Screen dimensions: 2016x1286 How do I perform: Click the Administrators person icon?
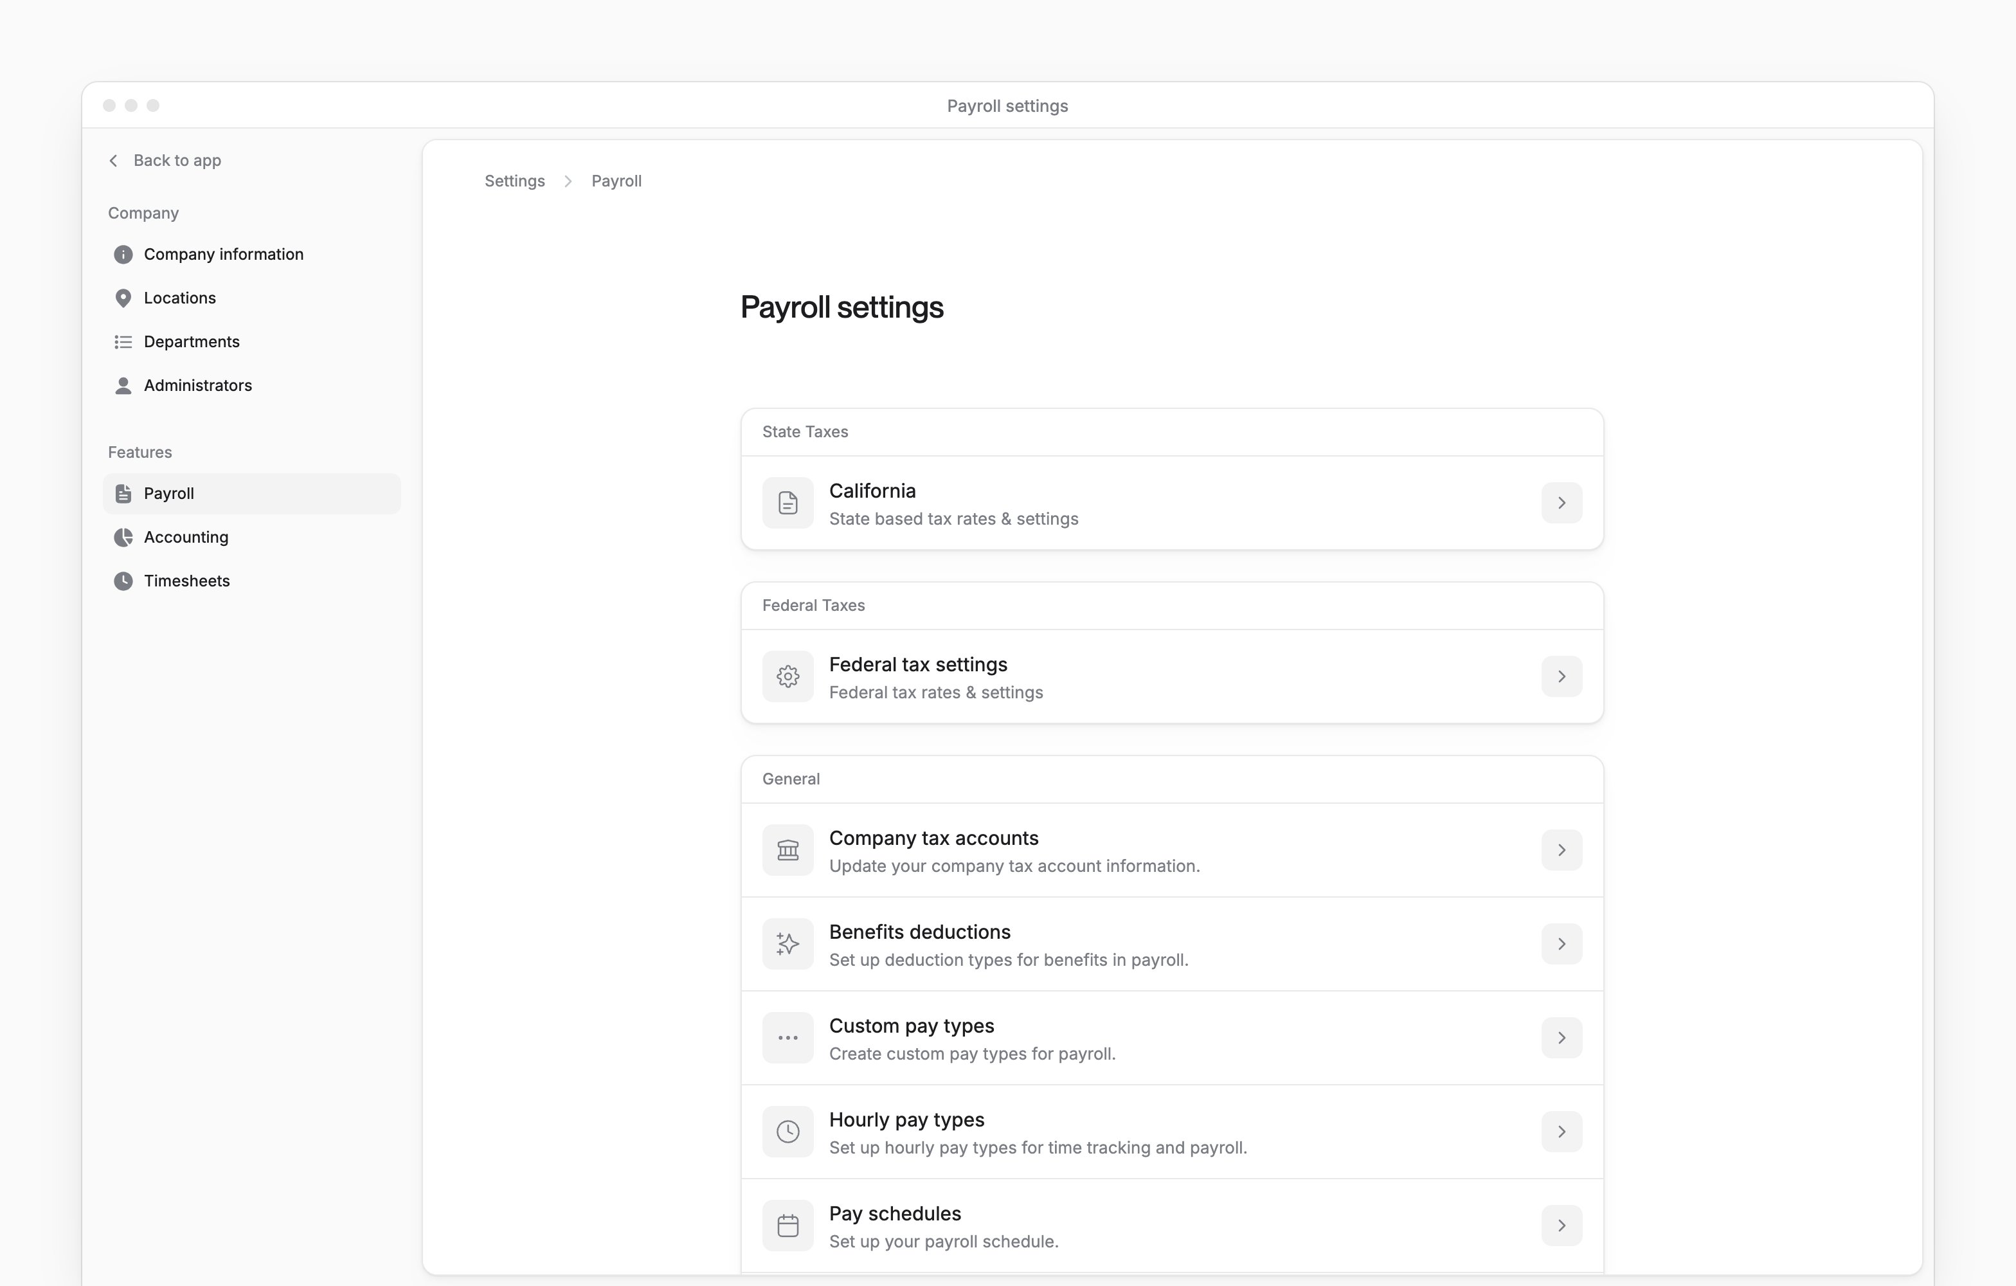(123, 385)
